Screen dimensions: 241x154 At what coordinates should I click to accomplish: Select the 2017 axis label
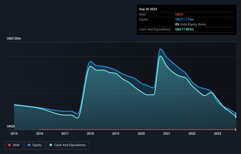coord(65,134)
